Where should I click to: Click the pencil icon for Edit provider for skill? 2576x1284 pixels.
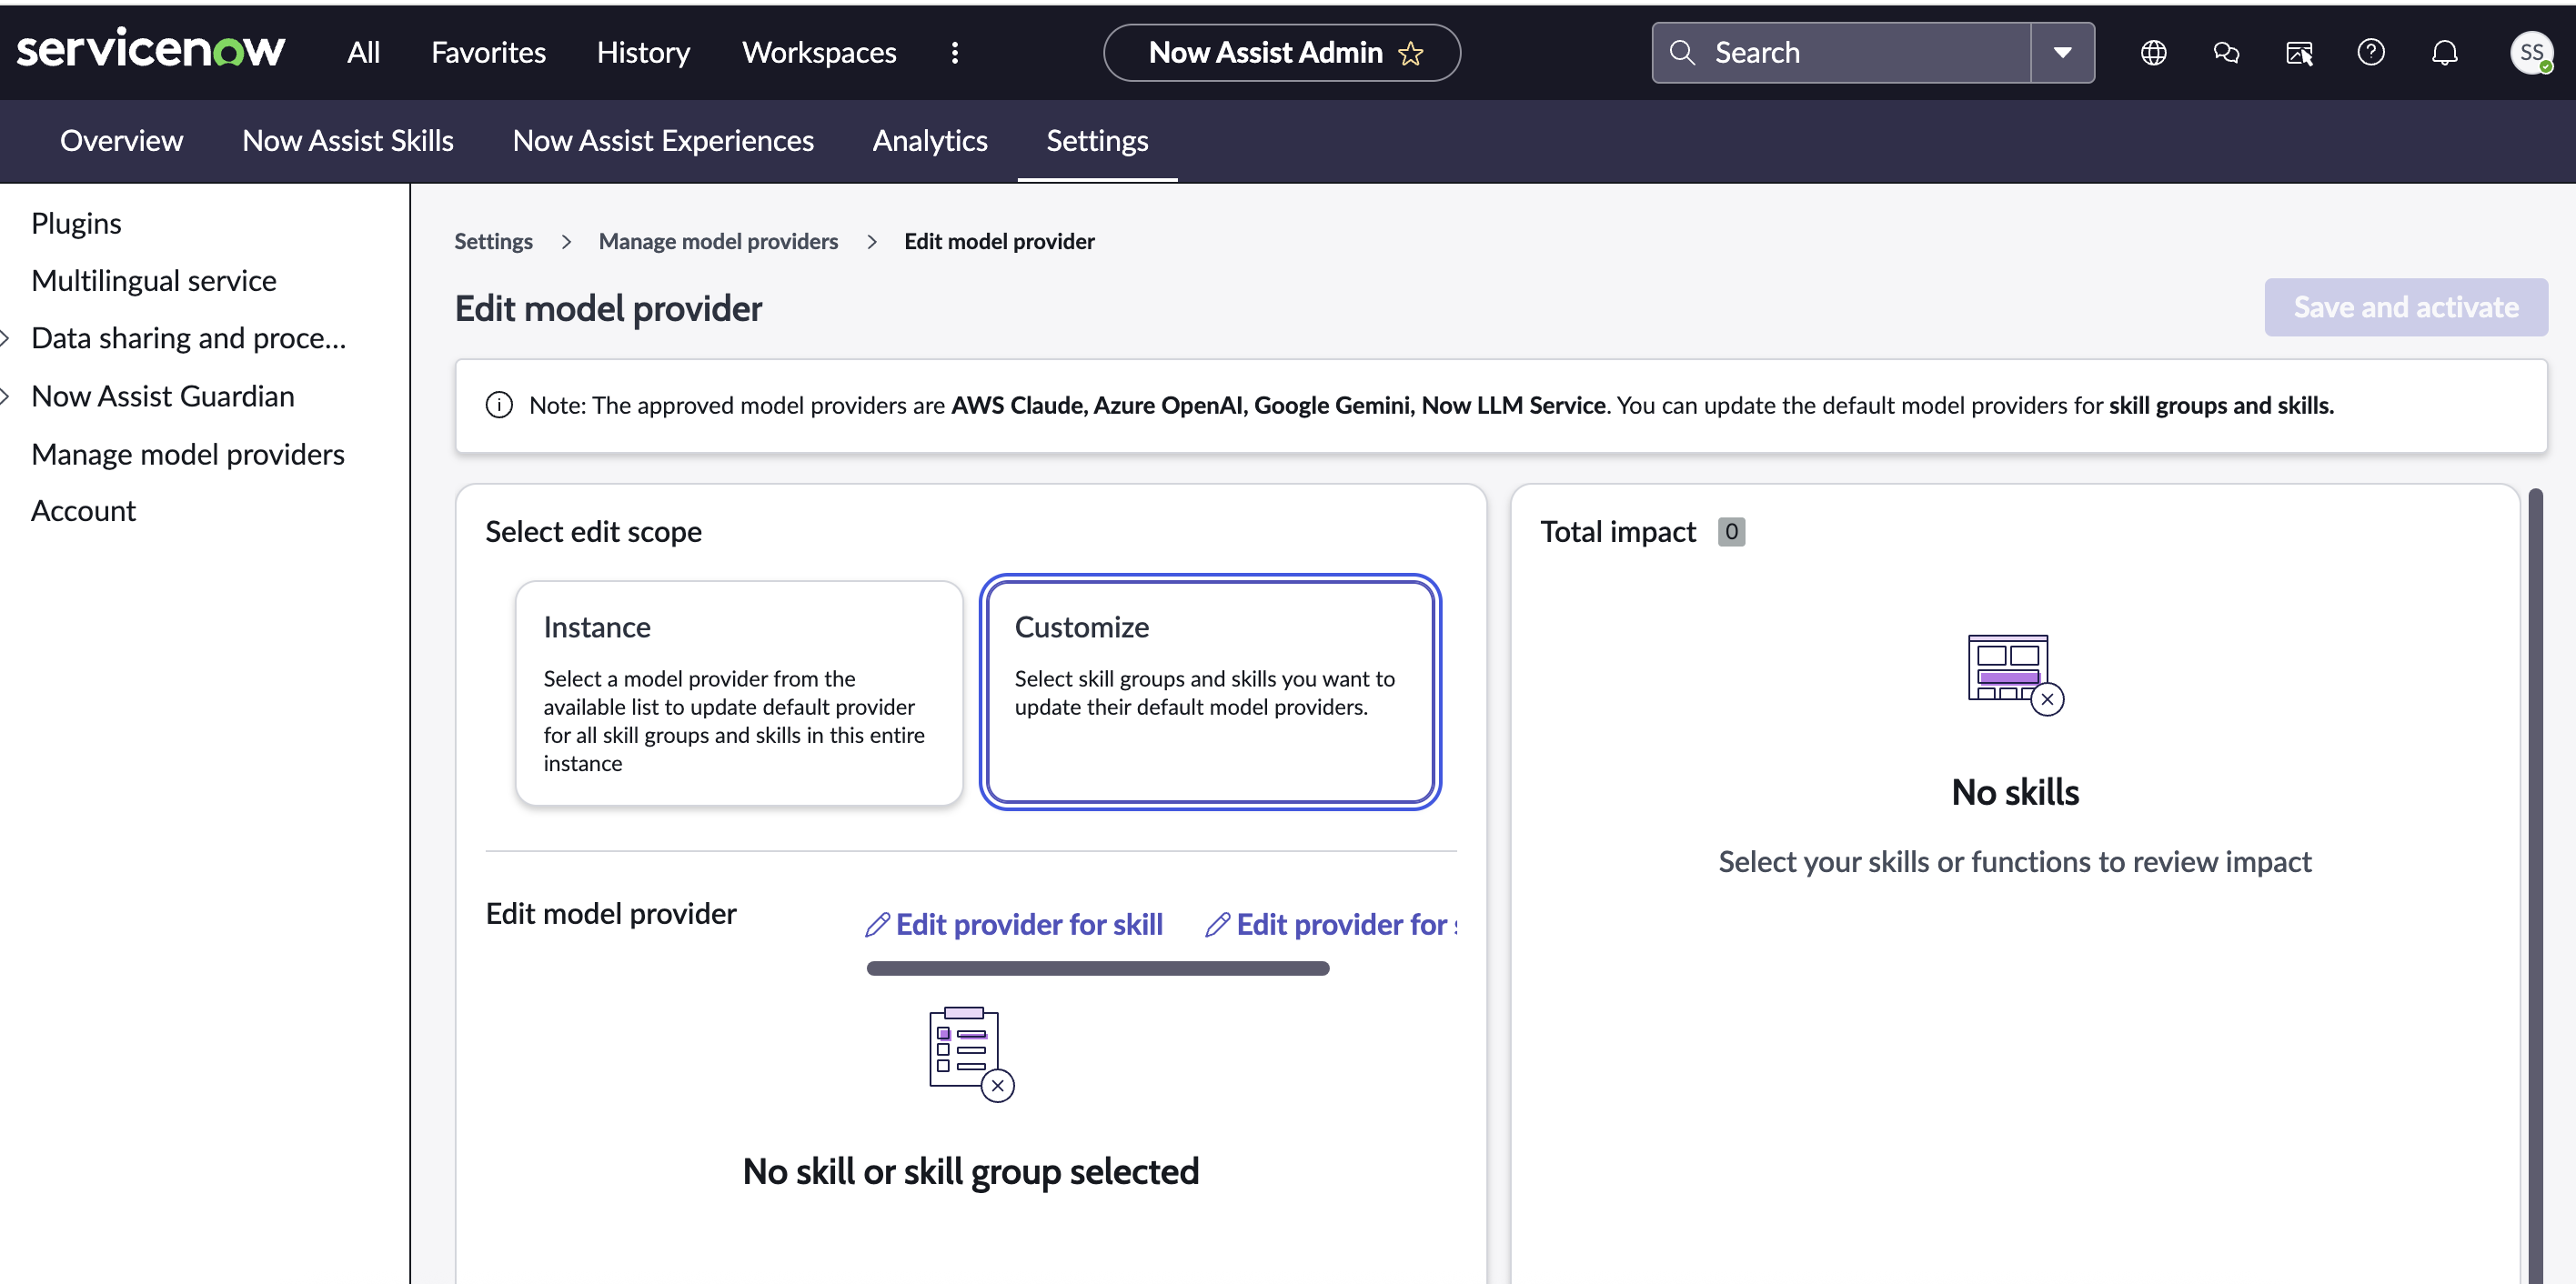877,925
